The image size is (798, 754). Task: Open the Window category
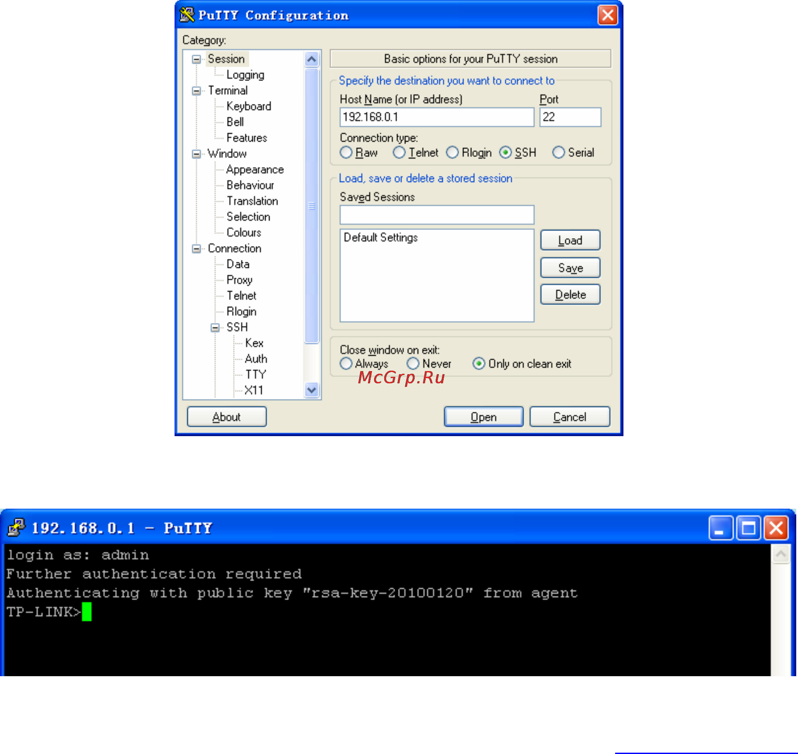click(227, 154)
